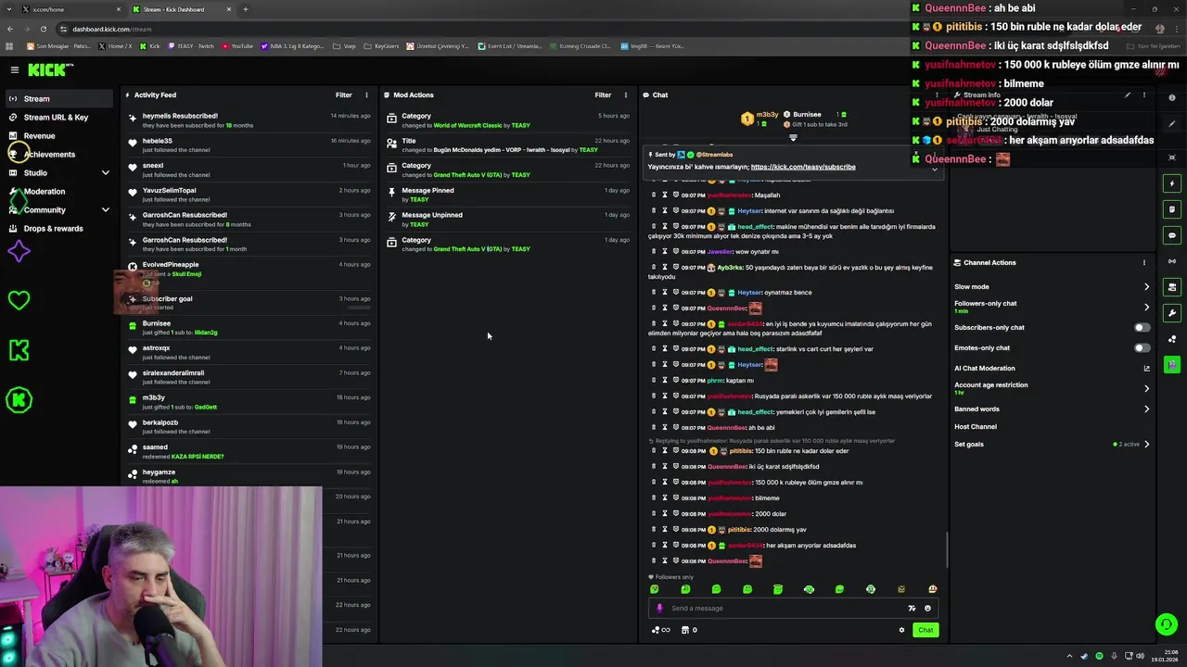Viewport: 1187px width, 667px height.
Task: Open a new browser tab
Action: tap(246, 9)
